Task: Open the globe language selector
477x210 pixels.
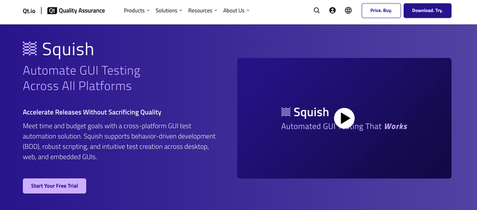Action: coord(348,10)
